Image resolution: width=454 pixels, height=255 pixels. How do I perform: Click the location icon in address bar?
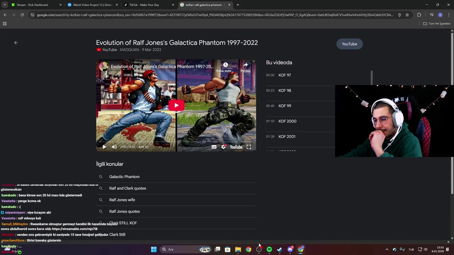399,15
